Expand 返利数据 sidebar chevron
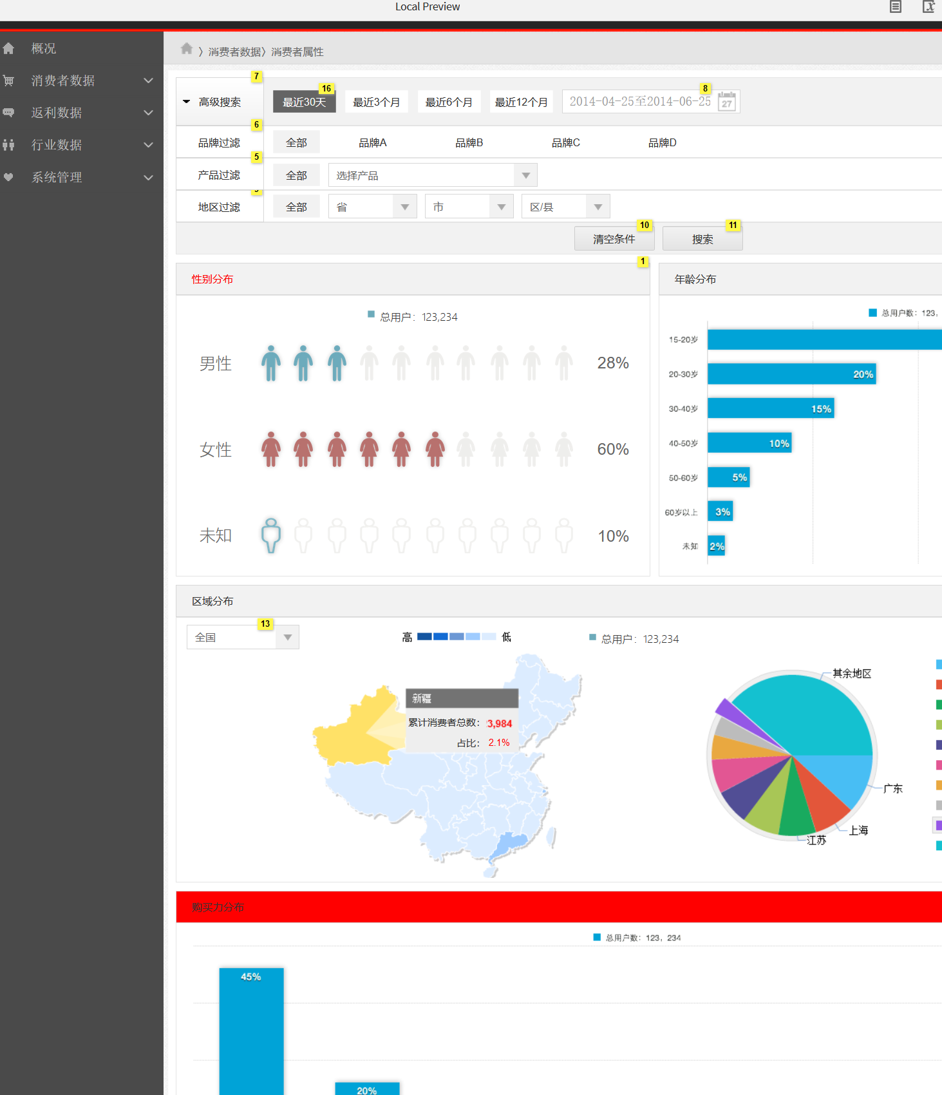This screenshot has height=1095, width=942. click(x=149, y=113)
